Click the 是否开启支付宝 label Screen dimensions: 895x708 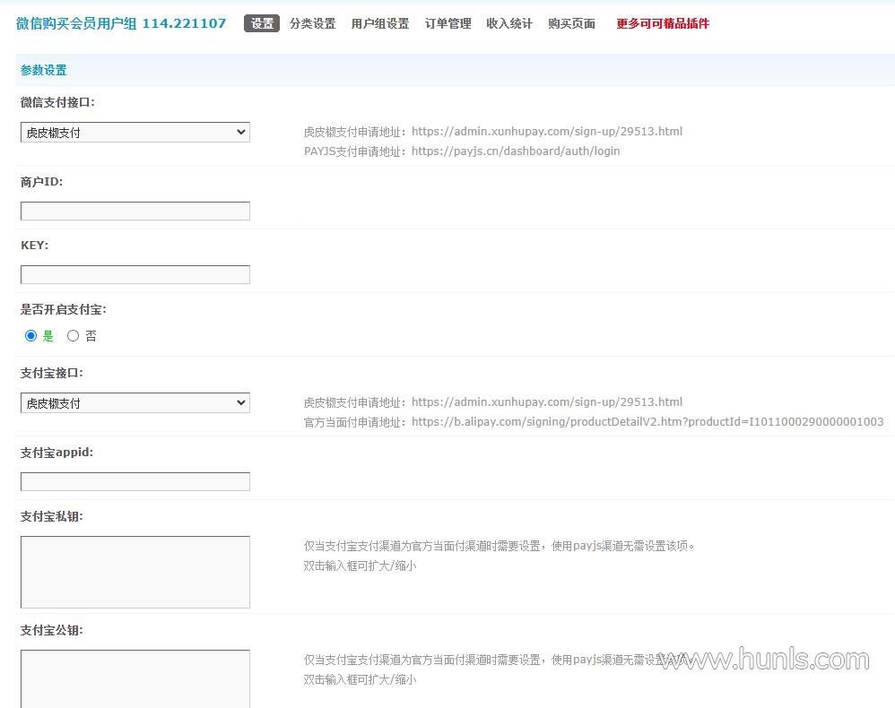(x=64, y=310)
